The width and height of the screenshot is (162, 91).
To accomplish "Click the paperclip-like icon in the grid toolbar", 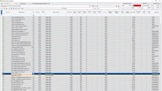I will click(16, 8).
